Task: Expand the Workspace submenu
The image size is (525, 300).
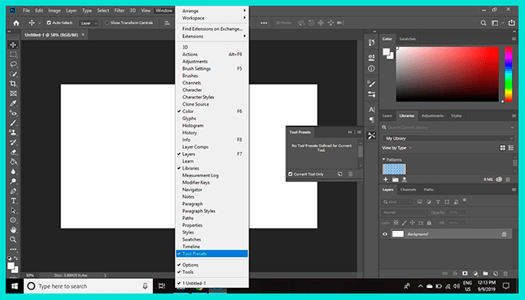Action: [212, 18]
